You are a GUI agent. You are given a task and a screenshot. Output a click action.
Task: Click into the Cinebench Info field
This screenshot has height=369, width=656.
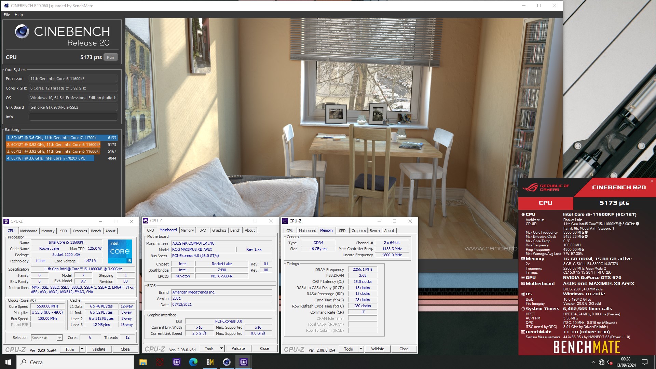73,117
